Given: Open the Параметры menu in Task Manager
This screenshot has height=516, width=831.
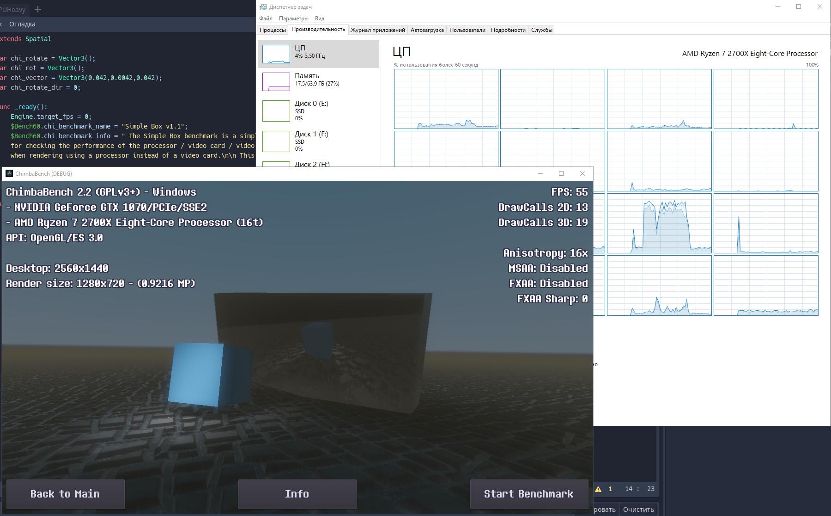Looking at the screenshot, I should tap(293, 18).
